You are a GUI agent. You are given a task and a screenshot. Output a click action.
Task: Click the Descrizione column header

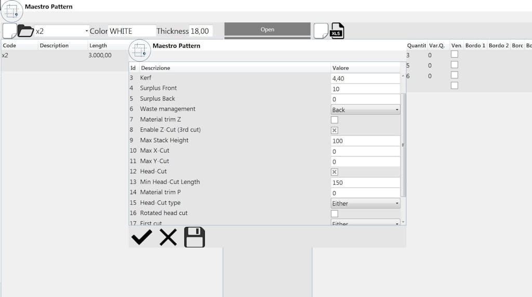click(155, 68)
